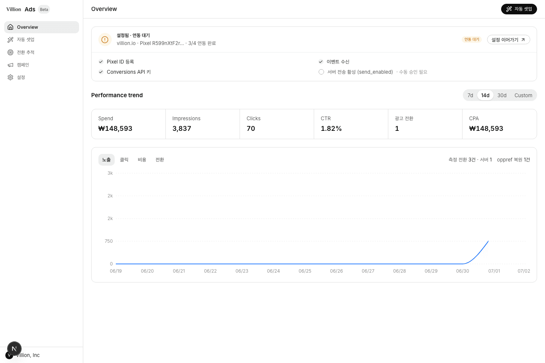This screenshot has width=545, height=363.
Task: Click the round N avatar badge at bottom left
Action: 14,349
